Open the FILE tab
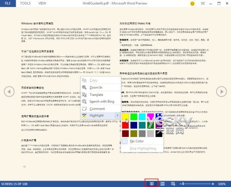This screenshot has height=187, width=231. [8, 3]
